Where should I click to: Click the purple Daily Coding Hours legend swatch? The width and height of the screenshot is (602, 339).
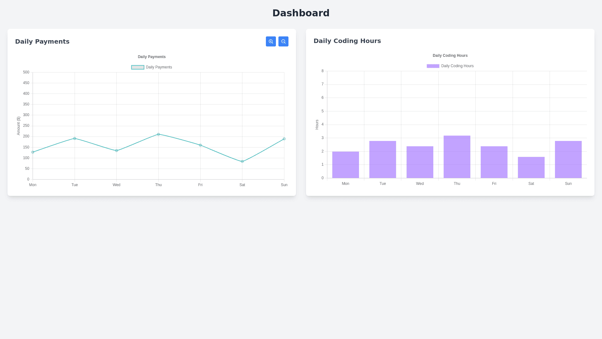click(433, 66)
